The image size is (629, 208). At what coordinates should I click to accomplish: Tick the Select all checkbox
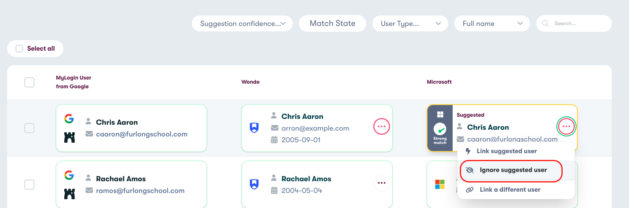pyautogui.click(x=19, y=49)
